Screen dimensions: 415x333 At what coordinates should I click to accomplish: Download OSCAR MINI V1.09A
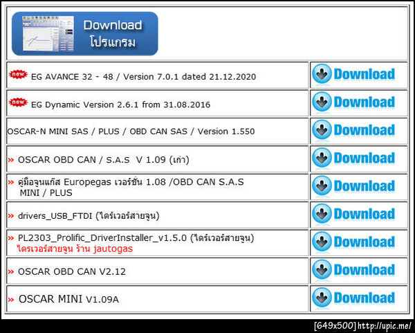[353, 298]
